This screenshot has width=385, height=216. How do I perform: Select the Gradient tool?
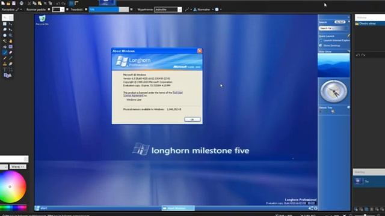(x=10, y=47)
